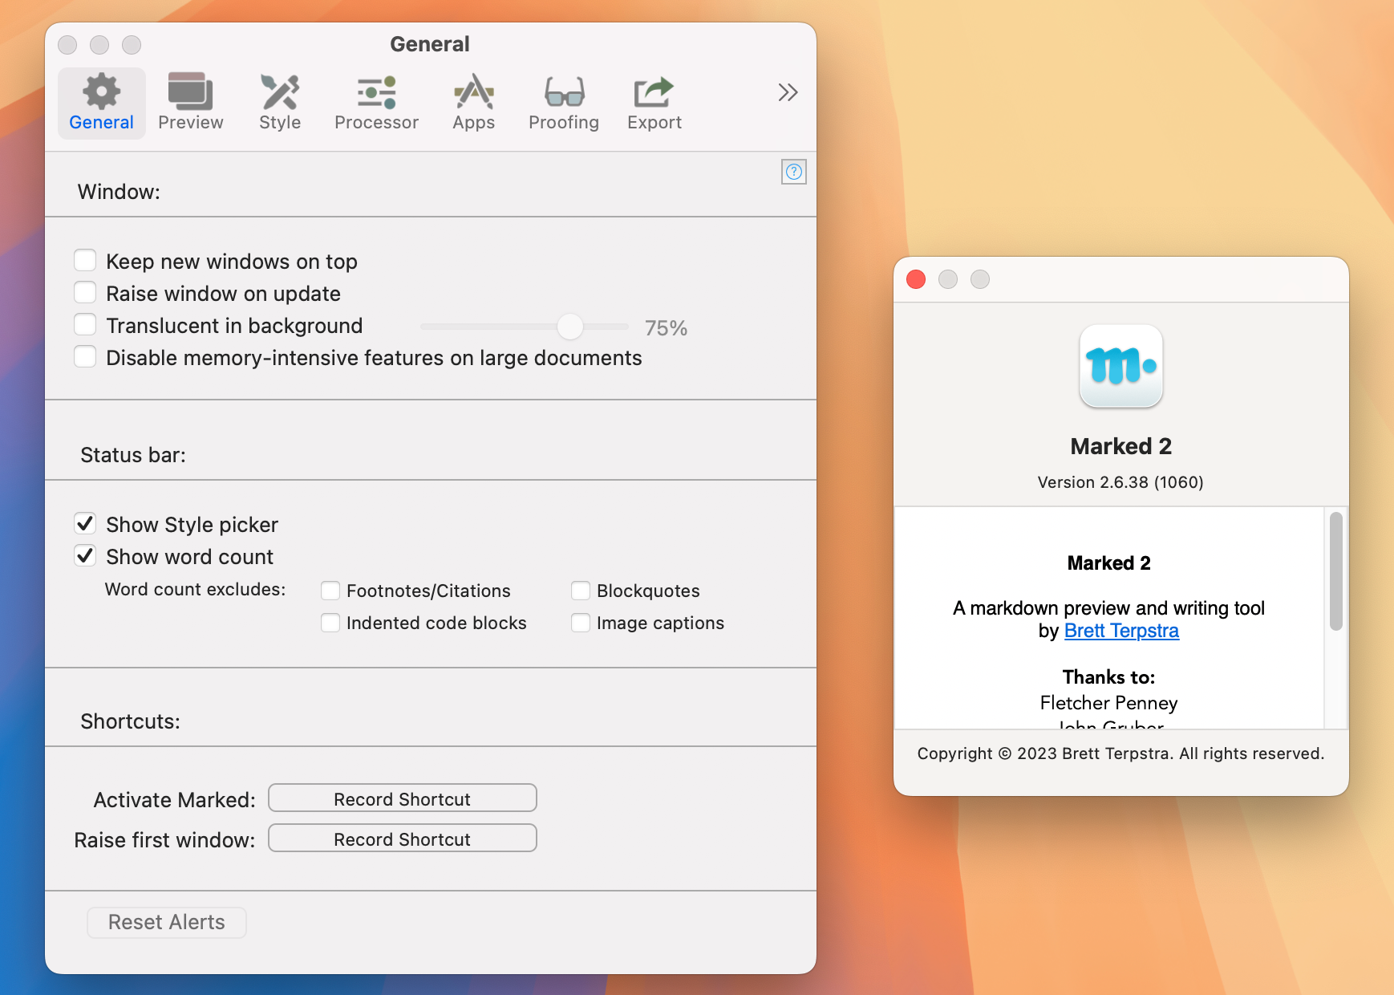The height and width of the screenshot is (995, 1394).
Task: Toggle Translucent in background checkbox
Action: click(85, 325)
